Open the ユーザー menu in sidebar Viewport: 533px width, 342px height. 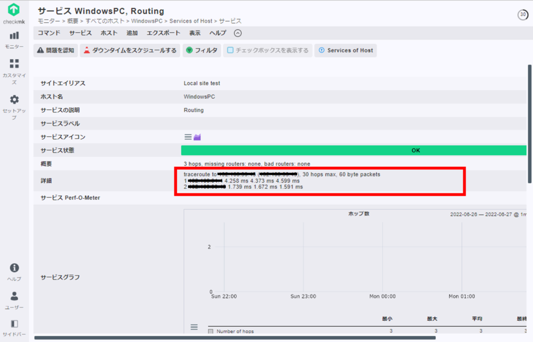(x=14, y=300)
